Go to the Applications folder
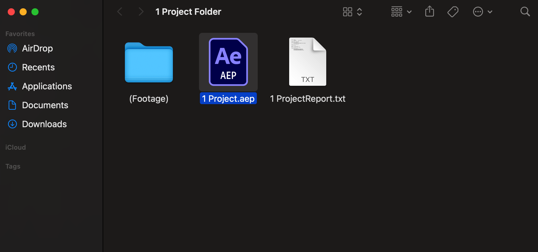This screenshot has width=538, height=252. point(47,86)
